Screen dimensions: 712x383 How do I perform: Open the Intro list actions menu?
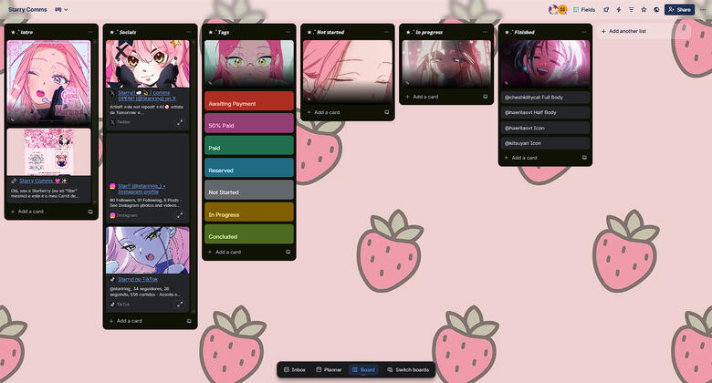90,32
